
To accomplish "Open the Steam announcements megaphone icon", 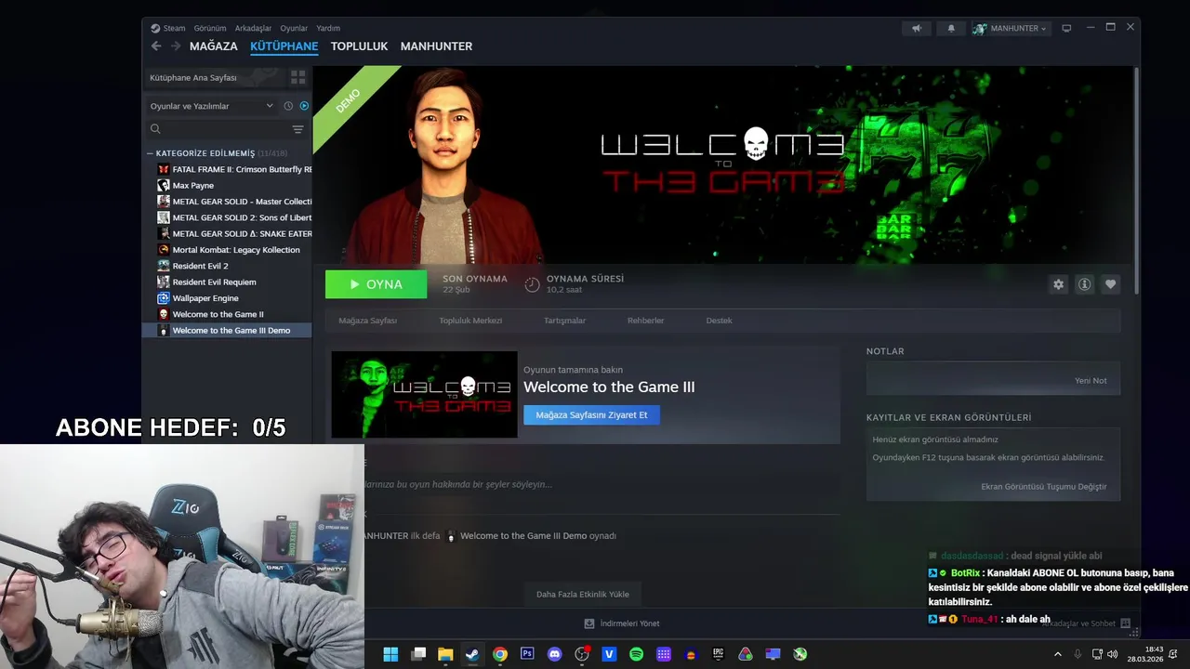I will pyautogui.click(x=917, y=29).
